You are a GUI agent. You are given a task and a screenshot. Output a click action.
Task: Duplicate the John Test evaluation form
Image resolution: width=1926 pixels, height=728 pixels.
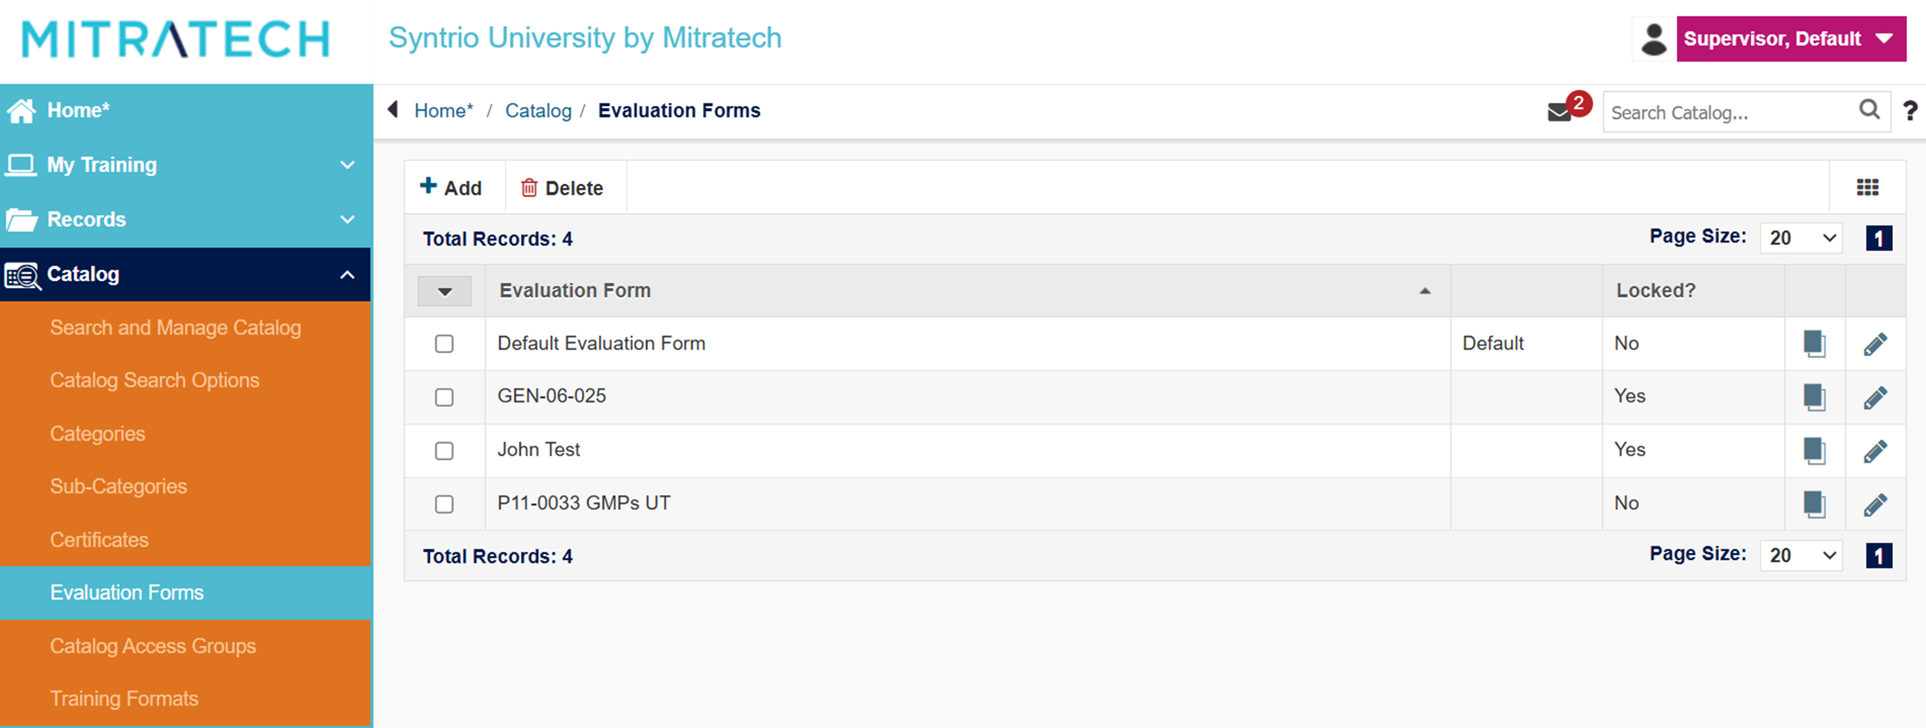tap(1814, 451)
